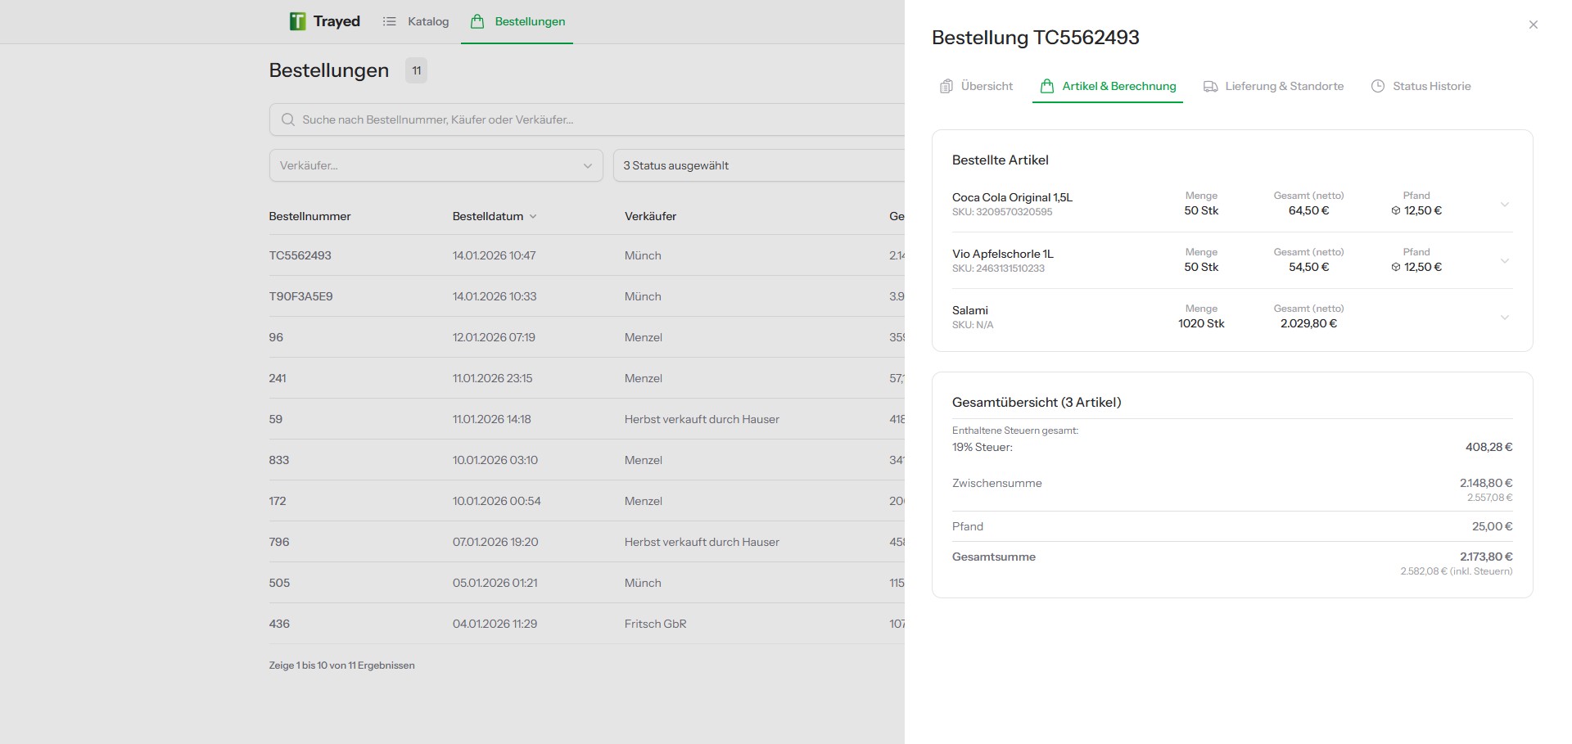Click the Pfand icon beside Vio Apfelschorle
The image size is (1572, 744).
pos(1394,267)
